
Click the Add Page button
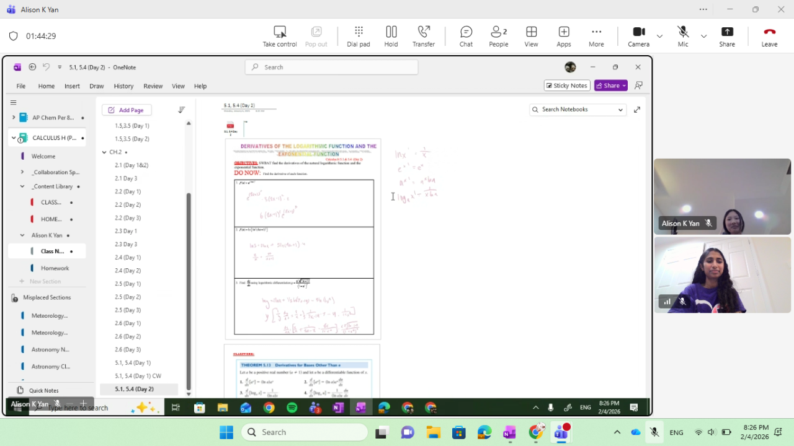click(127, 110)
